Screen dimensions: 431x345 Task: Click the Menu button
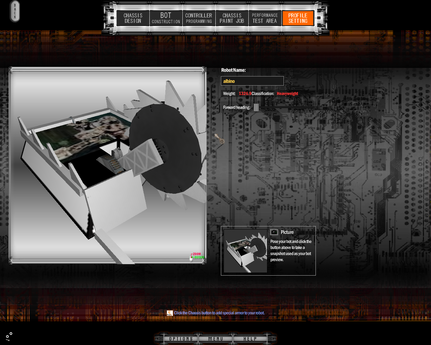[x=215, y=339]
